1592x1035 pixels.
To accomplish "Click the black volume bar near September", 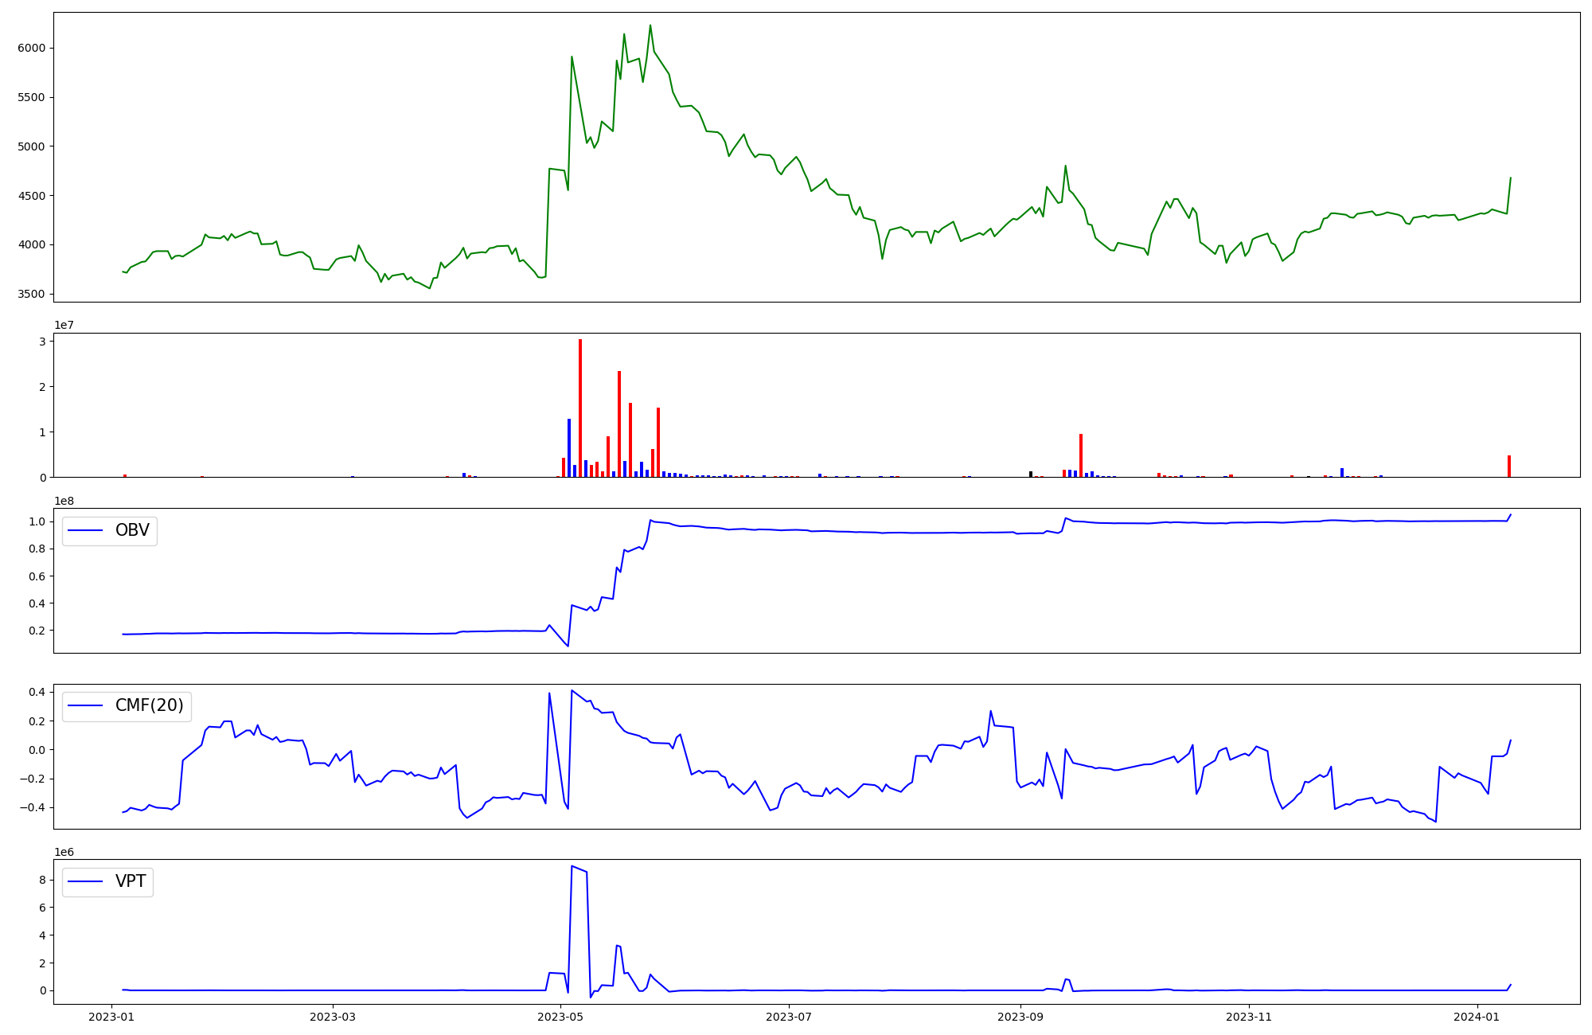I will 1031,475.
